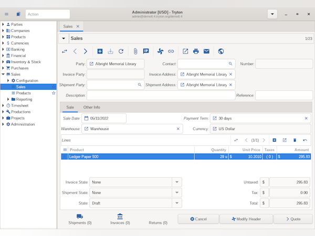Create a new sale record with plus icon

[100, 51]
